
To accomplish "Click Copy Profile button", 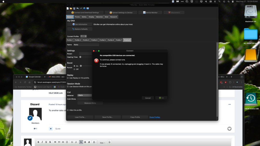I will click(x=135, y=117).
